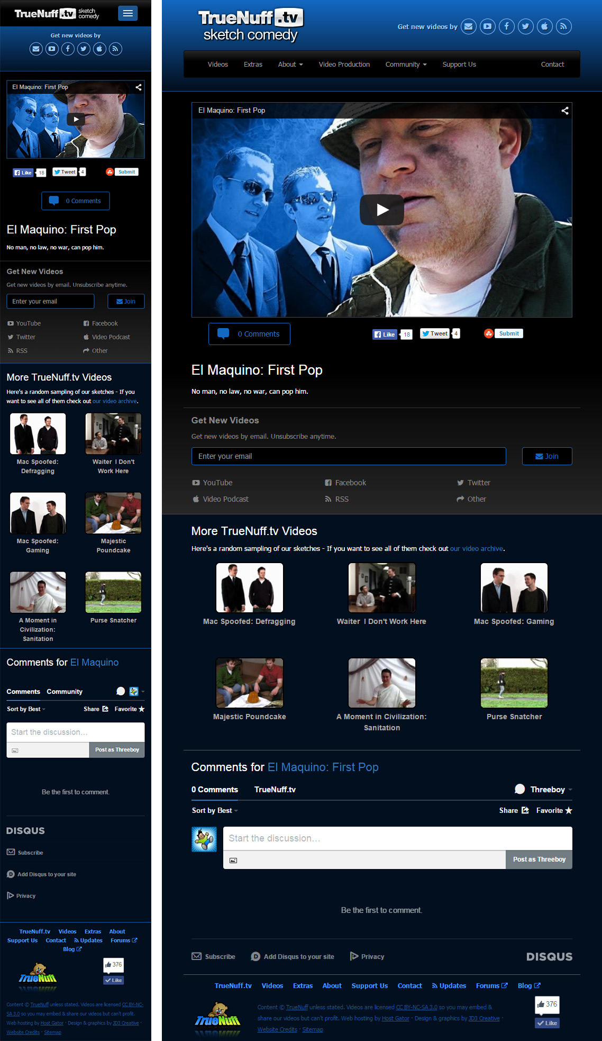Click the Join button in desktop view
The height and width of the screenshot is (1041, 602).
coord(547,456)
